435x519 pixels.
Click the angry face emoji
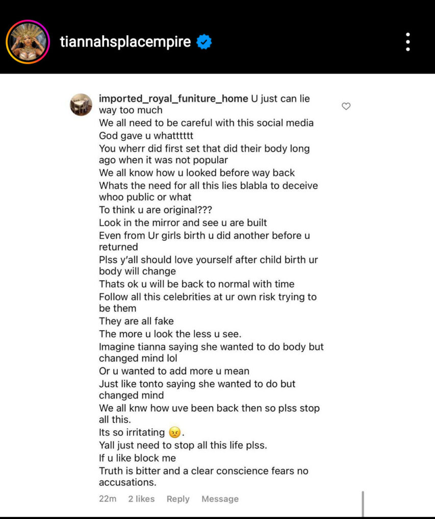pos(174,432)
